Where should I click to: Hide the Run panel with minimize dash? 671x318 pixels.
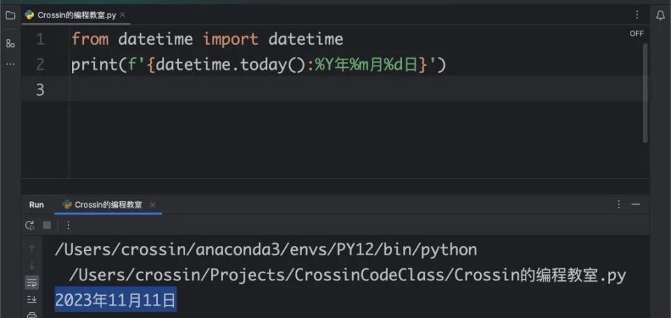coord(635,205)
